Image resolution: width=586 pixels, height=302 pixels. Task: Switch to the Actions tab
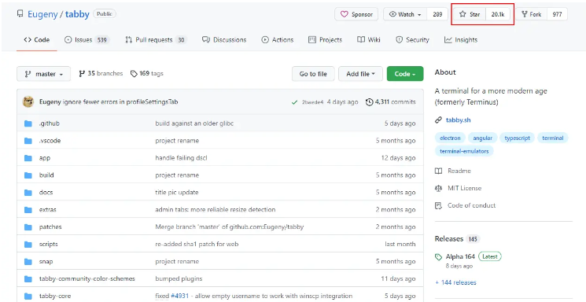278,39
